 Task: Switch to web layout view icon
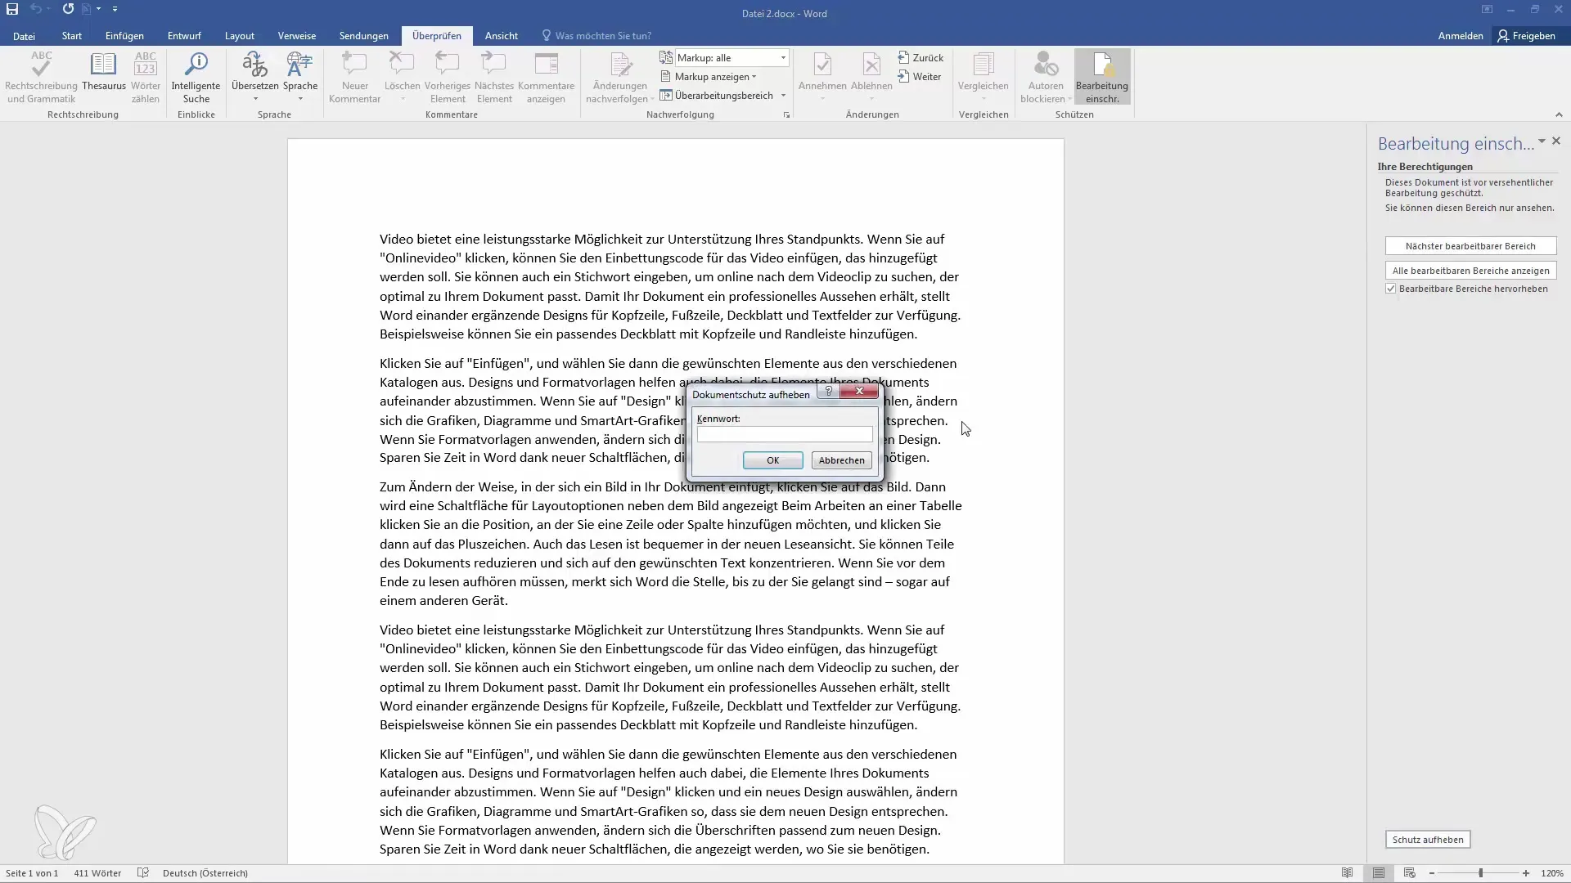click(x=1409, y=873)
